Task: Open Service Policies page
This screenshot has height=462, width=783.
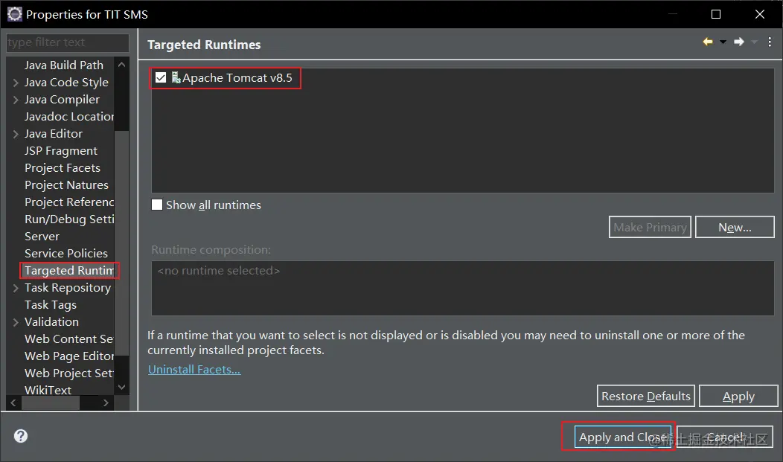Action: click(x=66, y=254)
